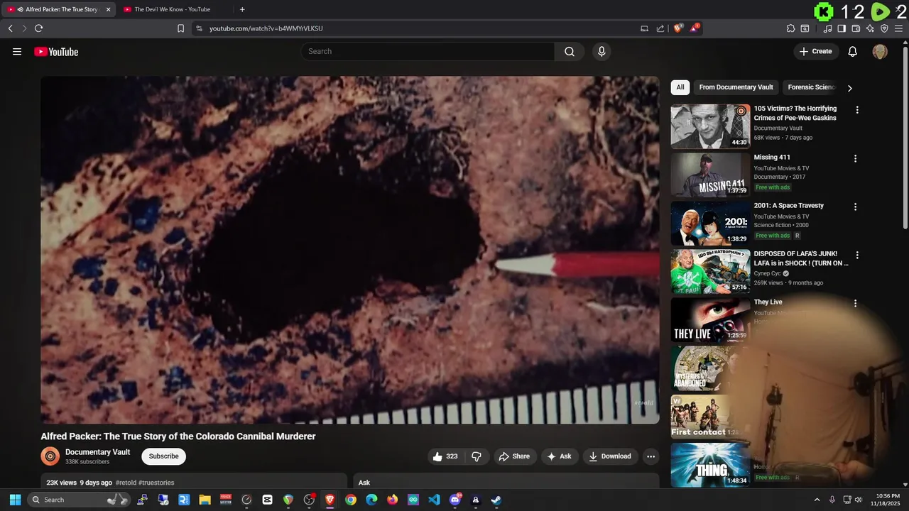Image resolution: width=909 pixels, height=511 pixels.
Task: Open Steam from the taskbar
Action: tap(496, 500)
